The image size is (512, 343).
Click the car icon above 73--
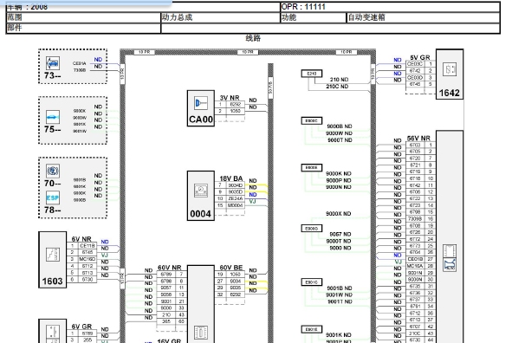tap(52, 63)
